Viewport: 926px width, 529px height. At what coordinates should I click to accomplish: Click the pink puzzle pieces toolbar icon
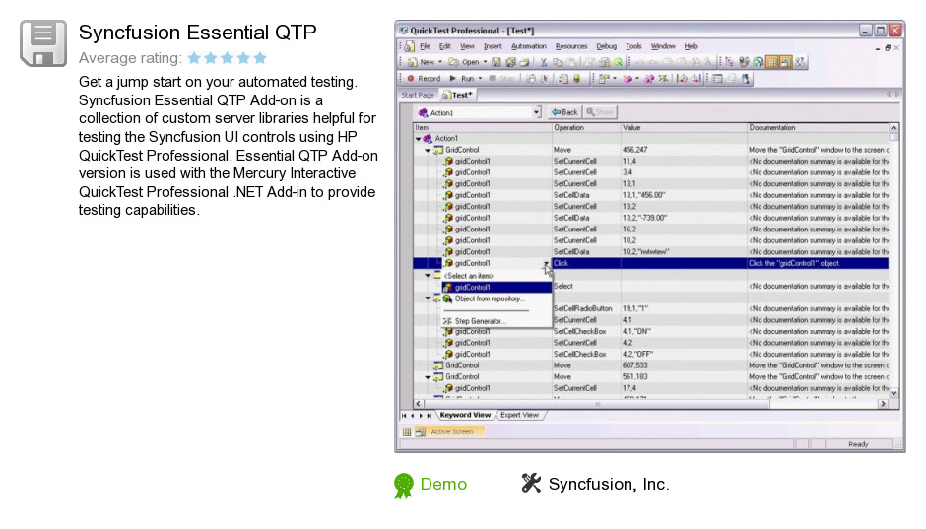[648, 79]
